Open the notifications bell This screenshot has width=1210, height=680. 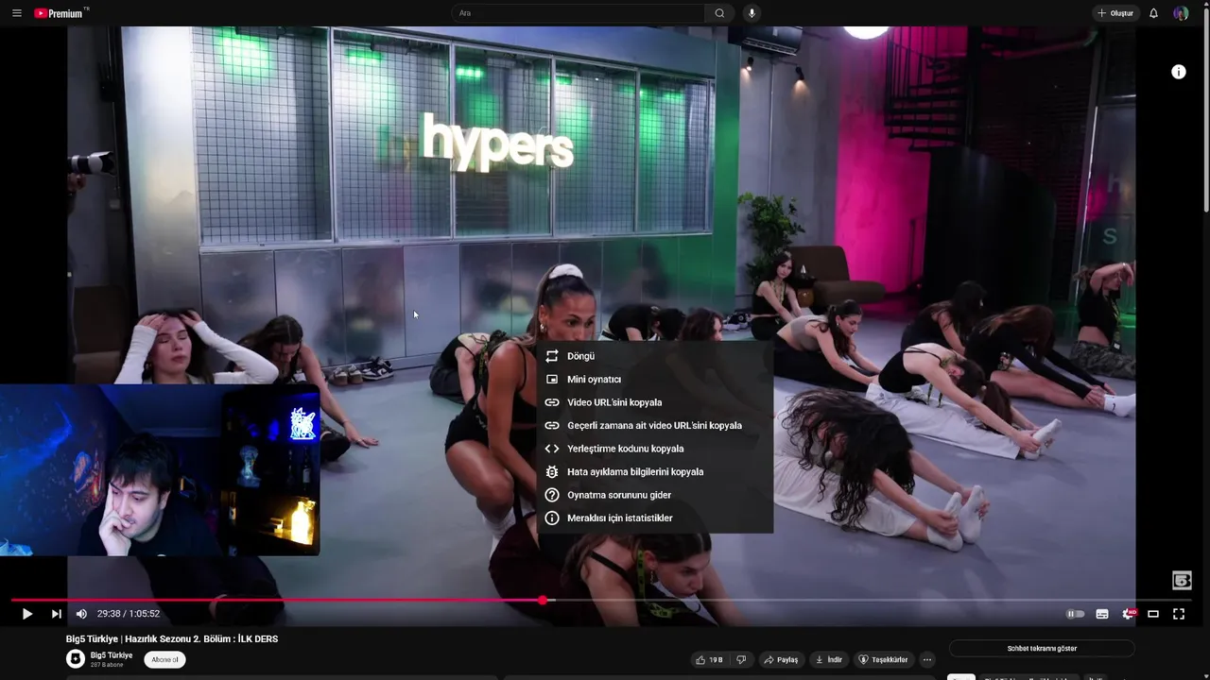coord(1153,13)
